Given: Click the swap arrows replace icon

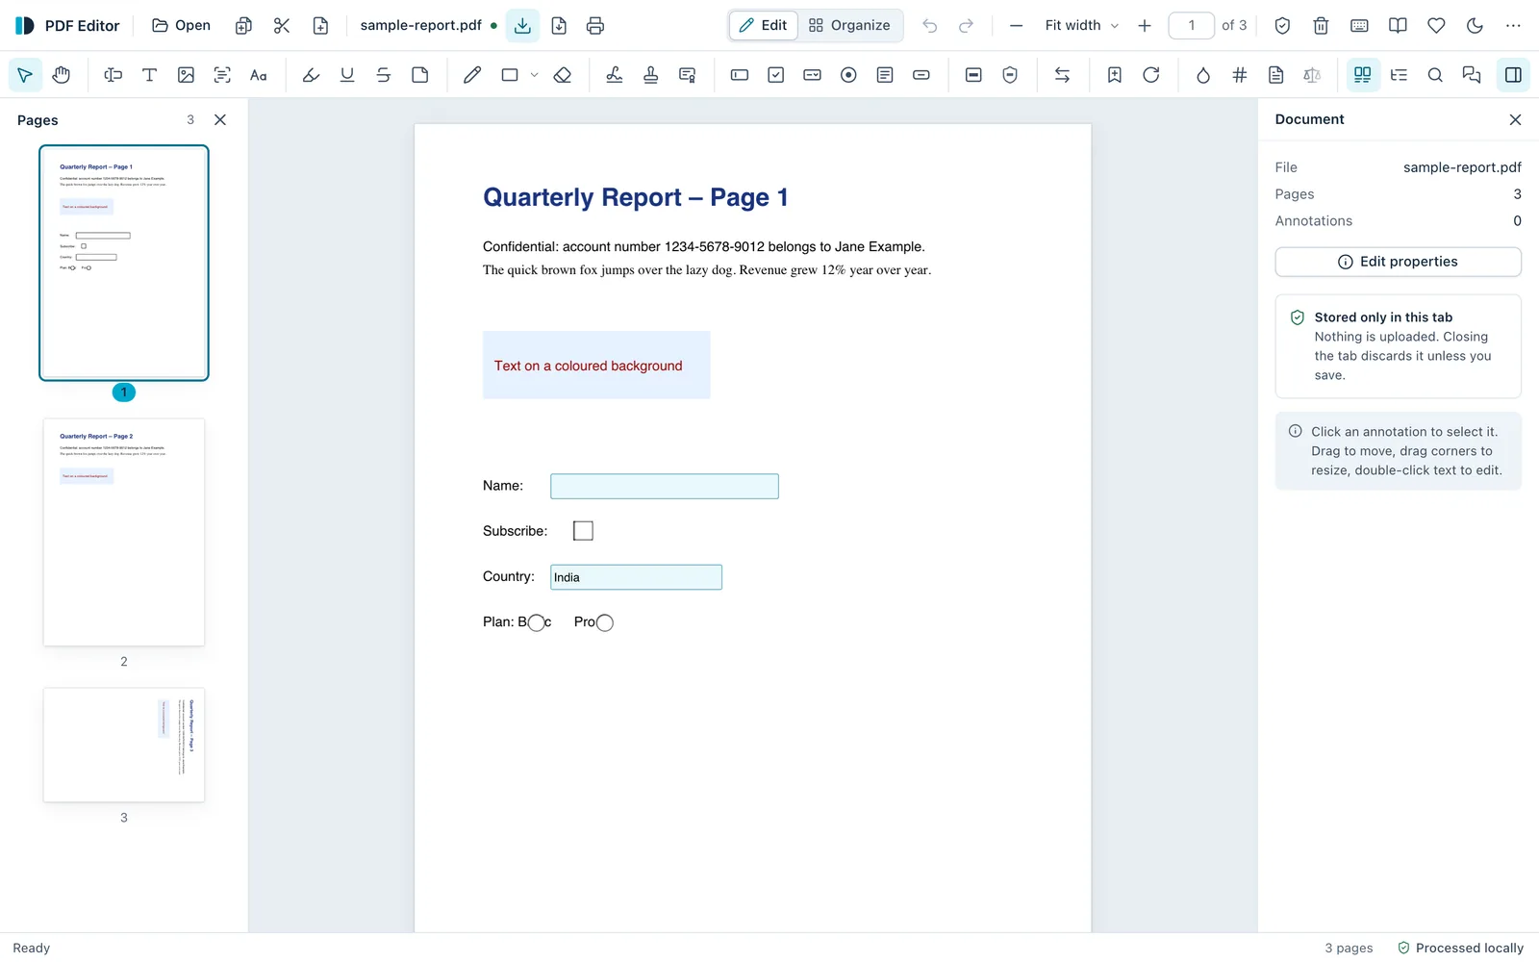Looking at the screenshot, I should [x=1062, y=75].
